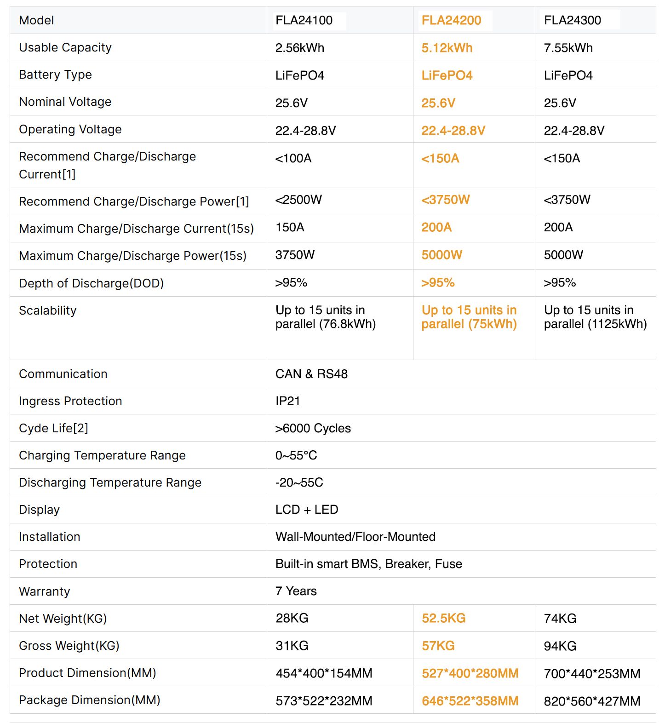This screenshot has width=665, height=723.
Task: Select the IP21 ingress protection value
Action: pos(287,401)
